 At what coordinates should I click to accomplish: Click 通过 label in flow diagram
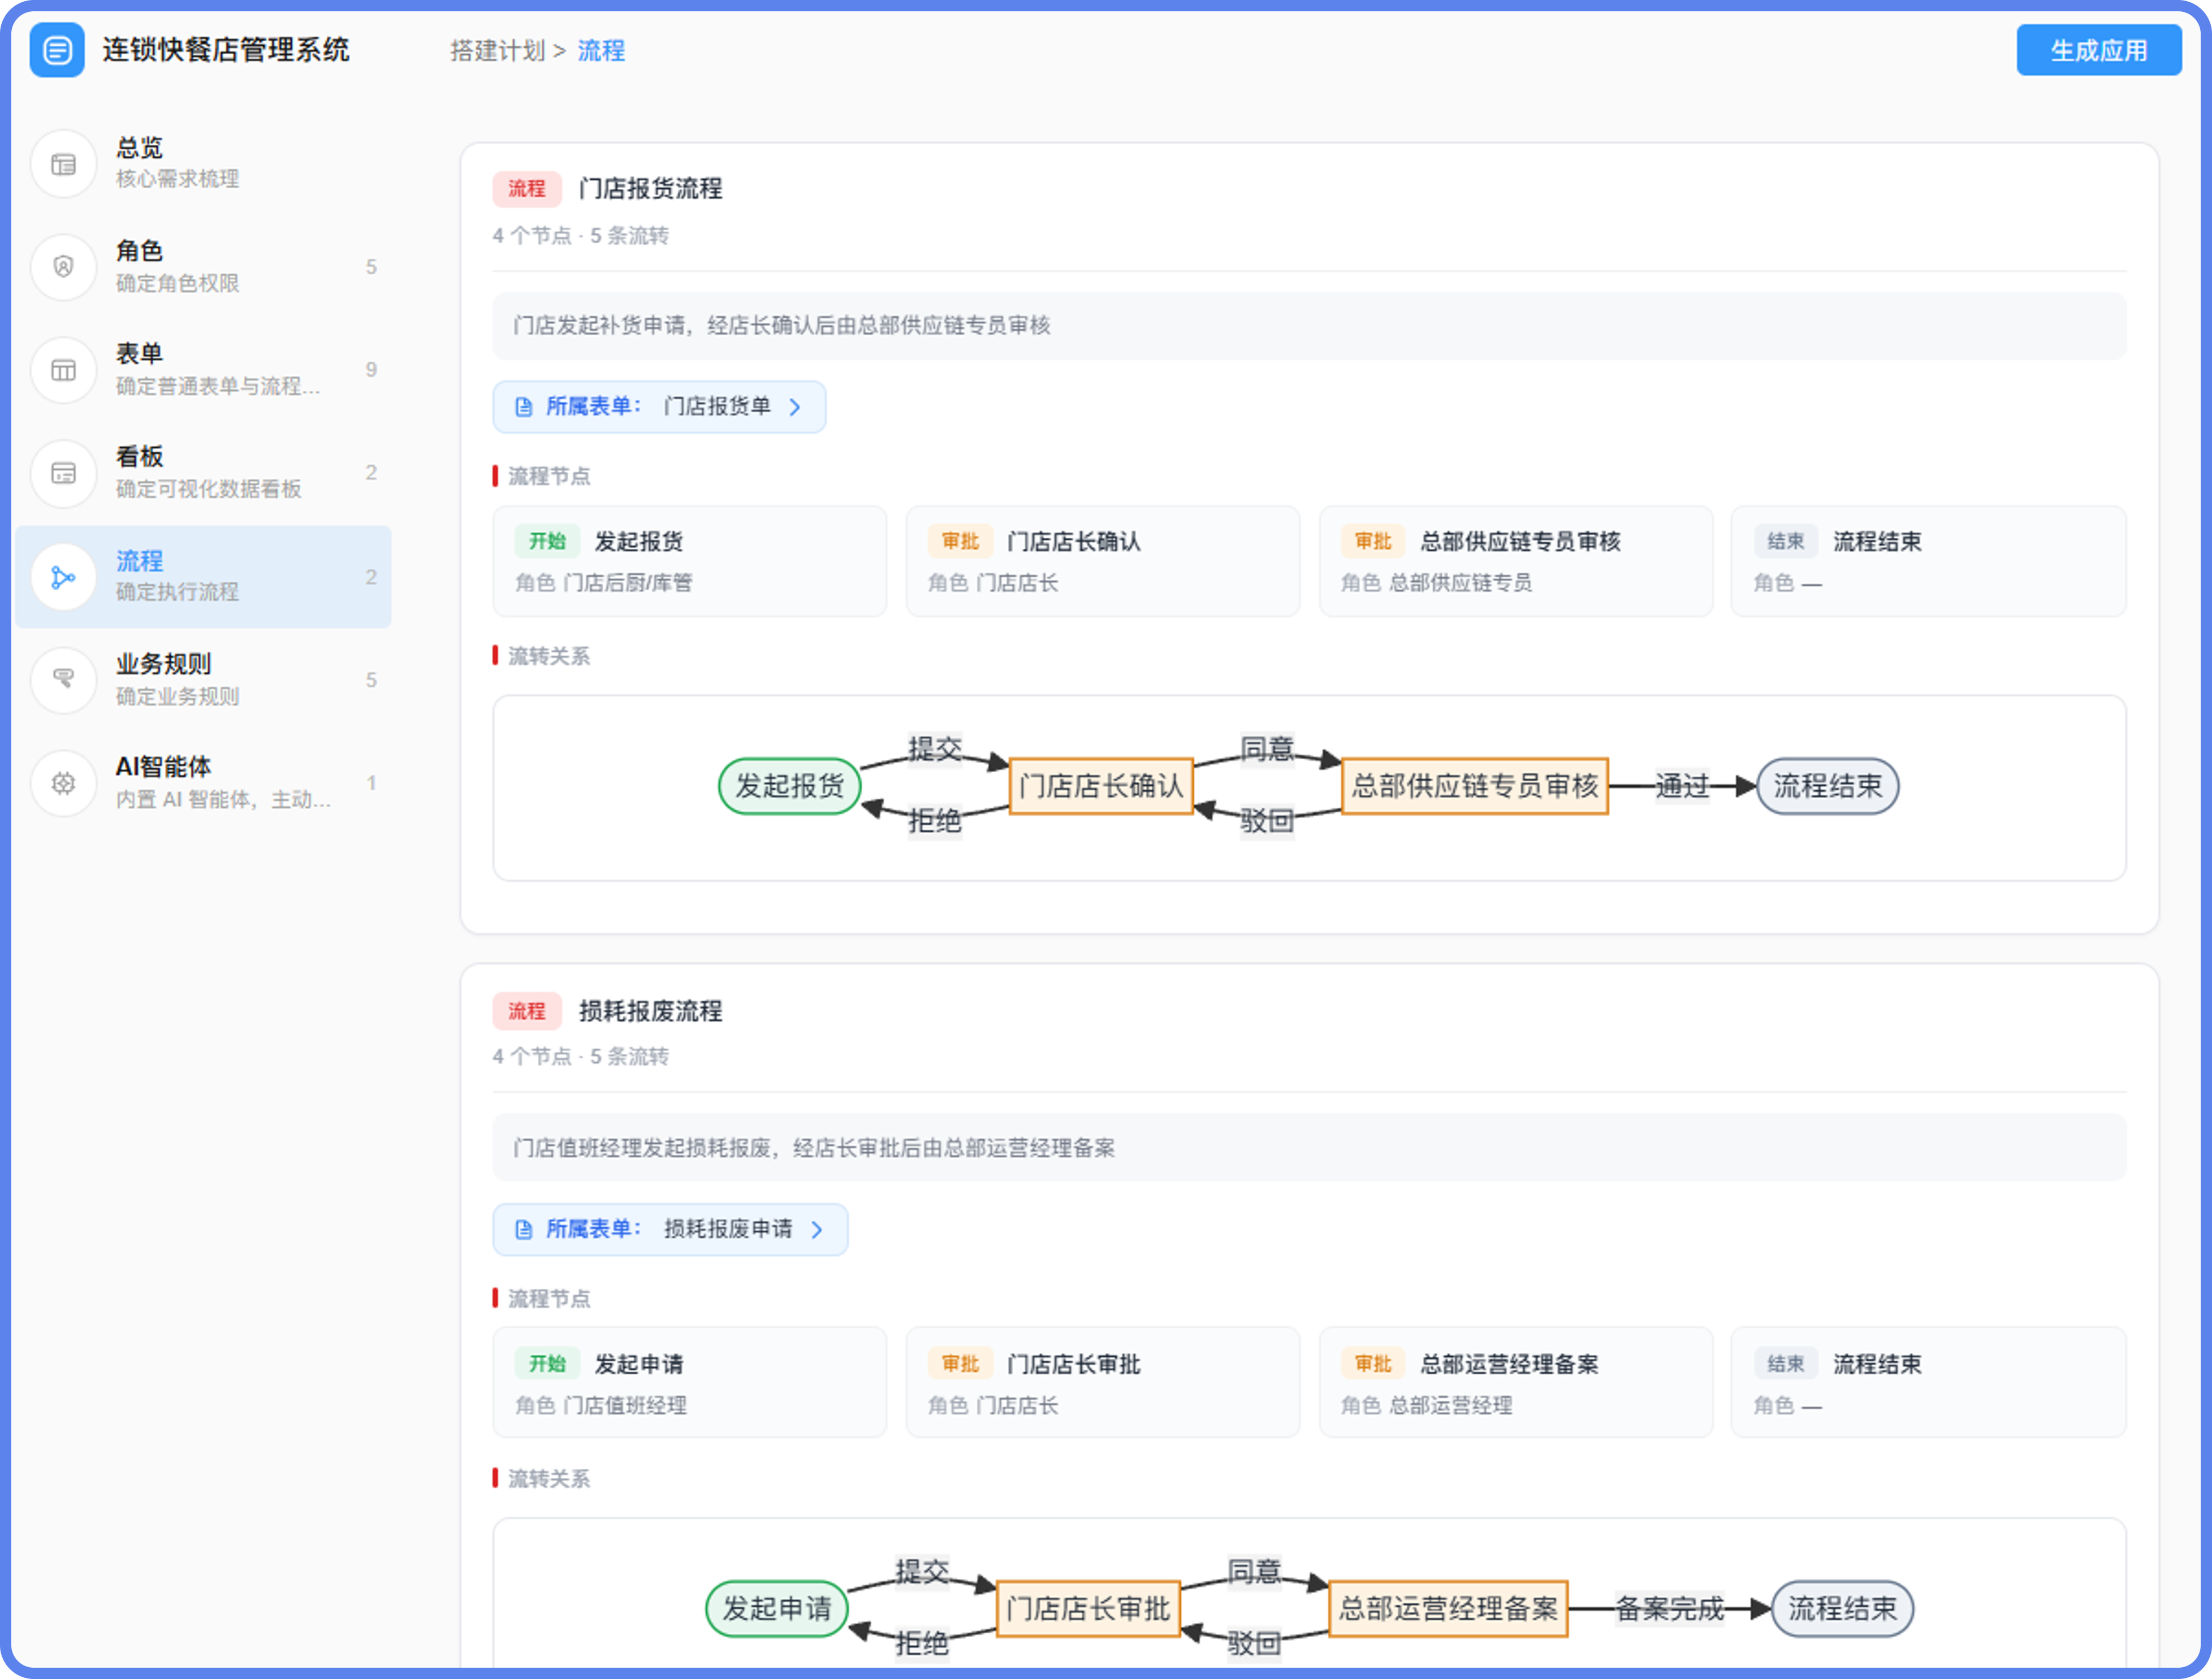[1682, 786]
